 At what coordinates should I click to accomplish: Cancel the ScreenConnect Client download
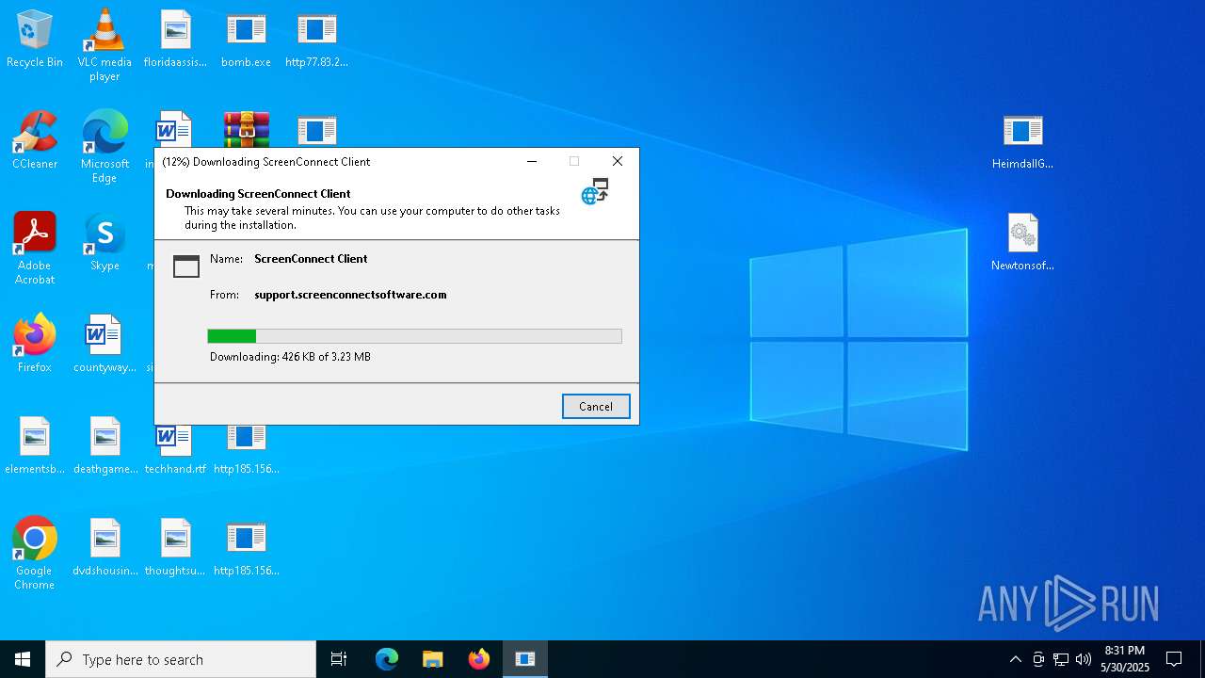(x=596, y=407)
